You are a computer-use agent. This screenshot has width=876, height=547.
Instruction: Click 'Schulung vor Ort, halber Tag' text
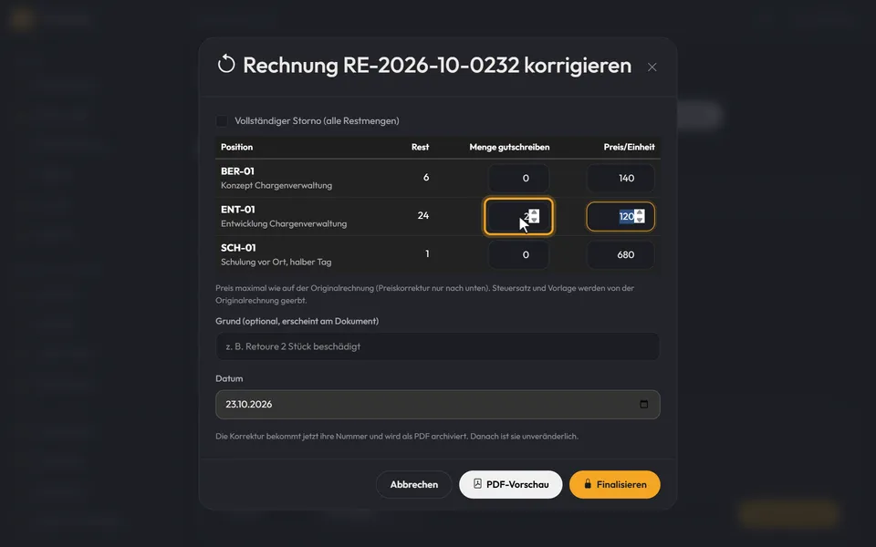[x=276, y=262]
